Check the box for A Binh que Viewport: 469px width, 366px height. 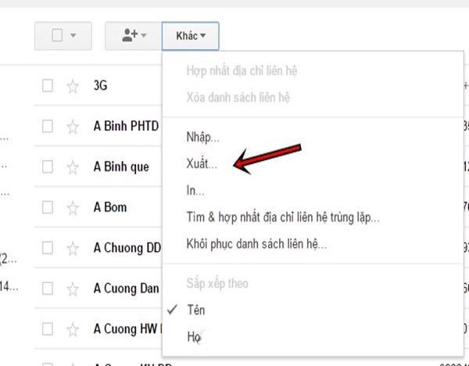[x=48, y=167]
